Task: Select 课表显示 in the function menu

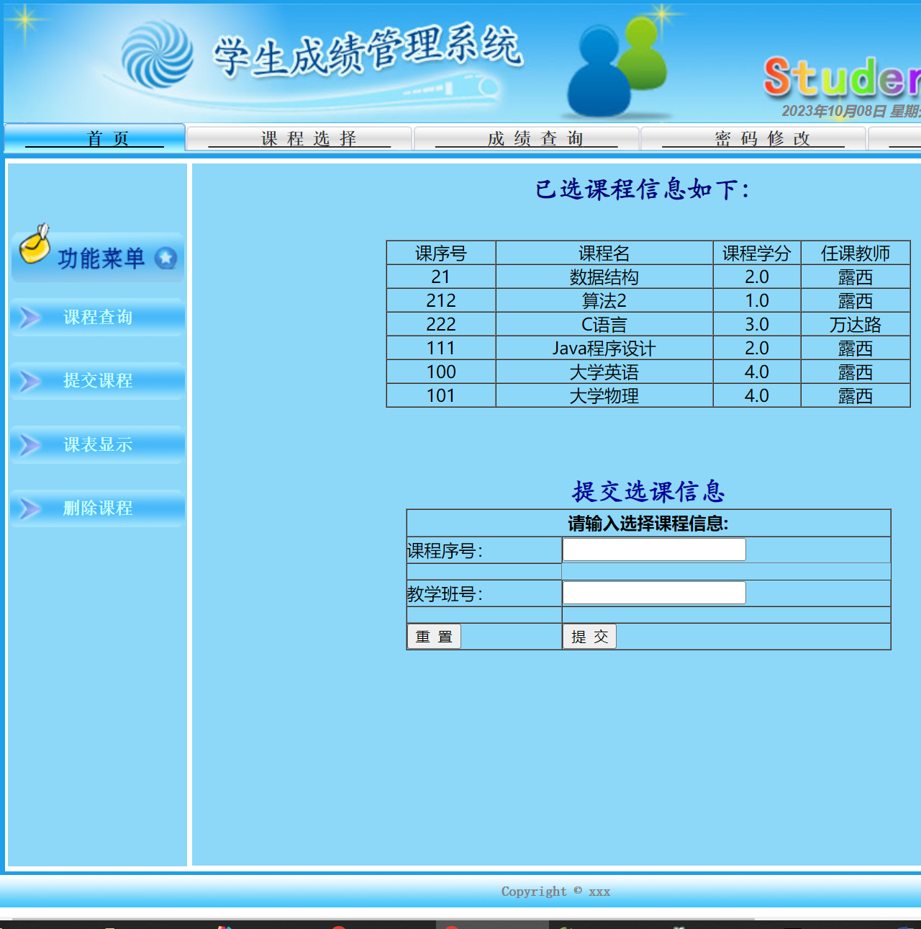Action: click(x=96, y=444)
